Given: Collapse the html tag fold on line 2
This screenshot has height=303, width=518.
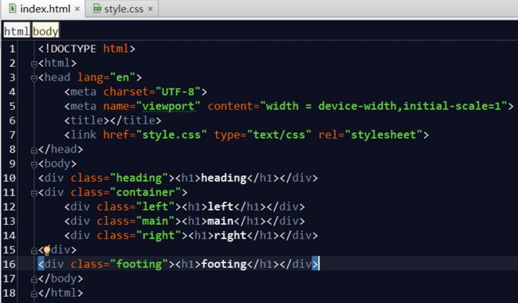Looking at the screenshot, I should coord(33,64).
